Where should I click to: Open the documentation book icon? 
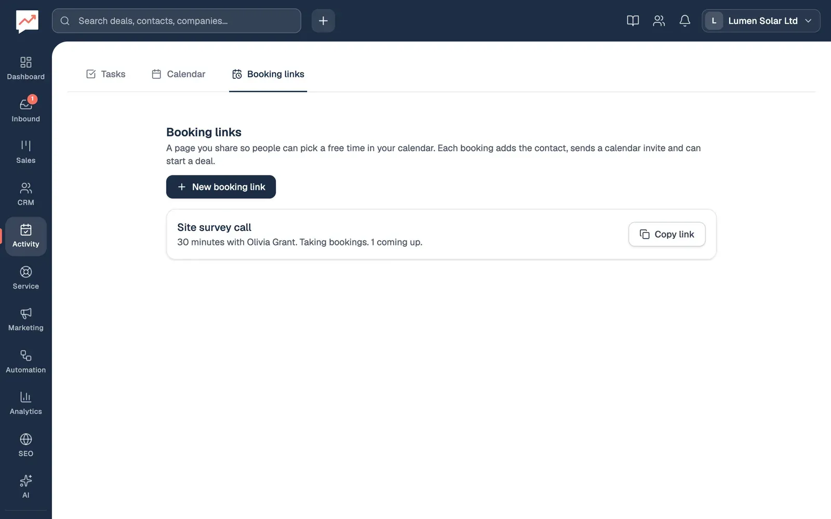click(x=633, y=21)
